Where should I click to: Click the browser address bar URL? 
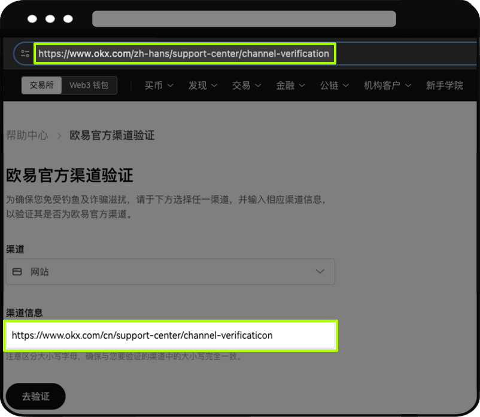click(x=184, y=54)
